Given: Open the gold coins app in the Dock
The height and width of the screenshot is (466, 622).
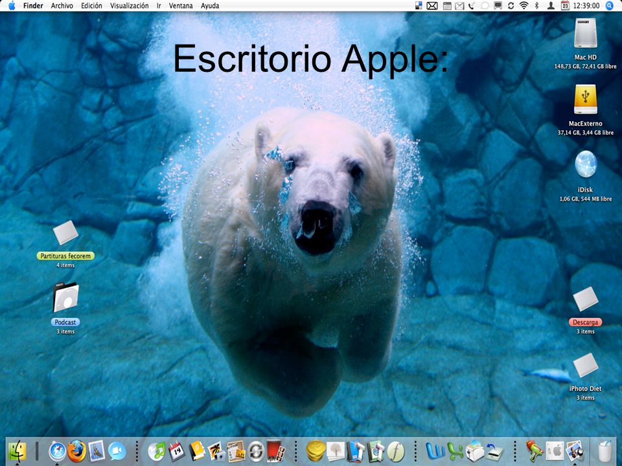Looking at the screenshot, I should pyautogui.click(x=316, y=451).
